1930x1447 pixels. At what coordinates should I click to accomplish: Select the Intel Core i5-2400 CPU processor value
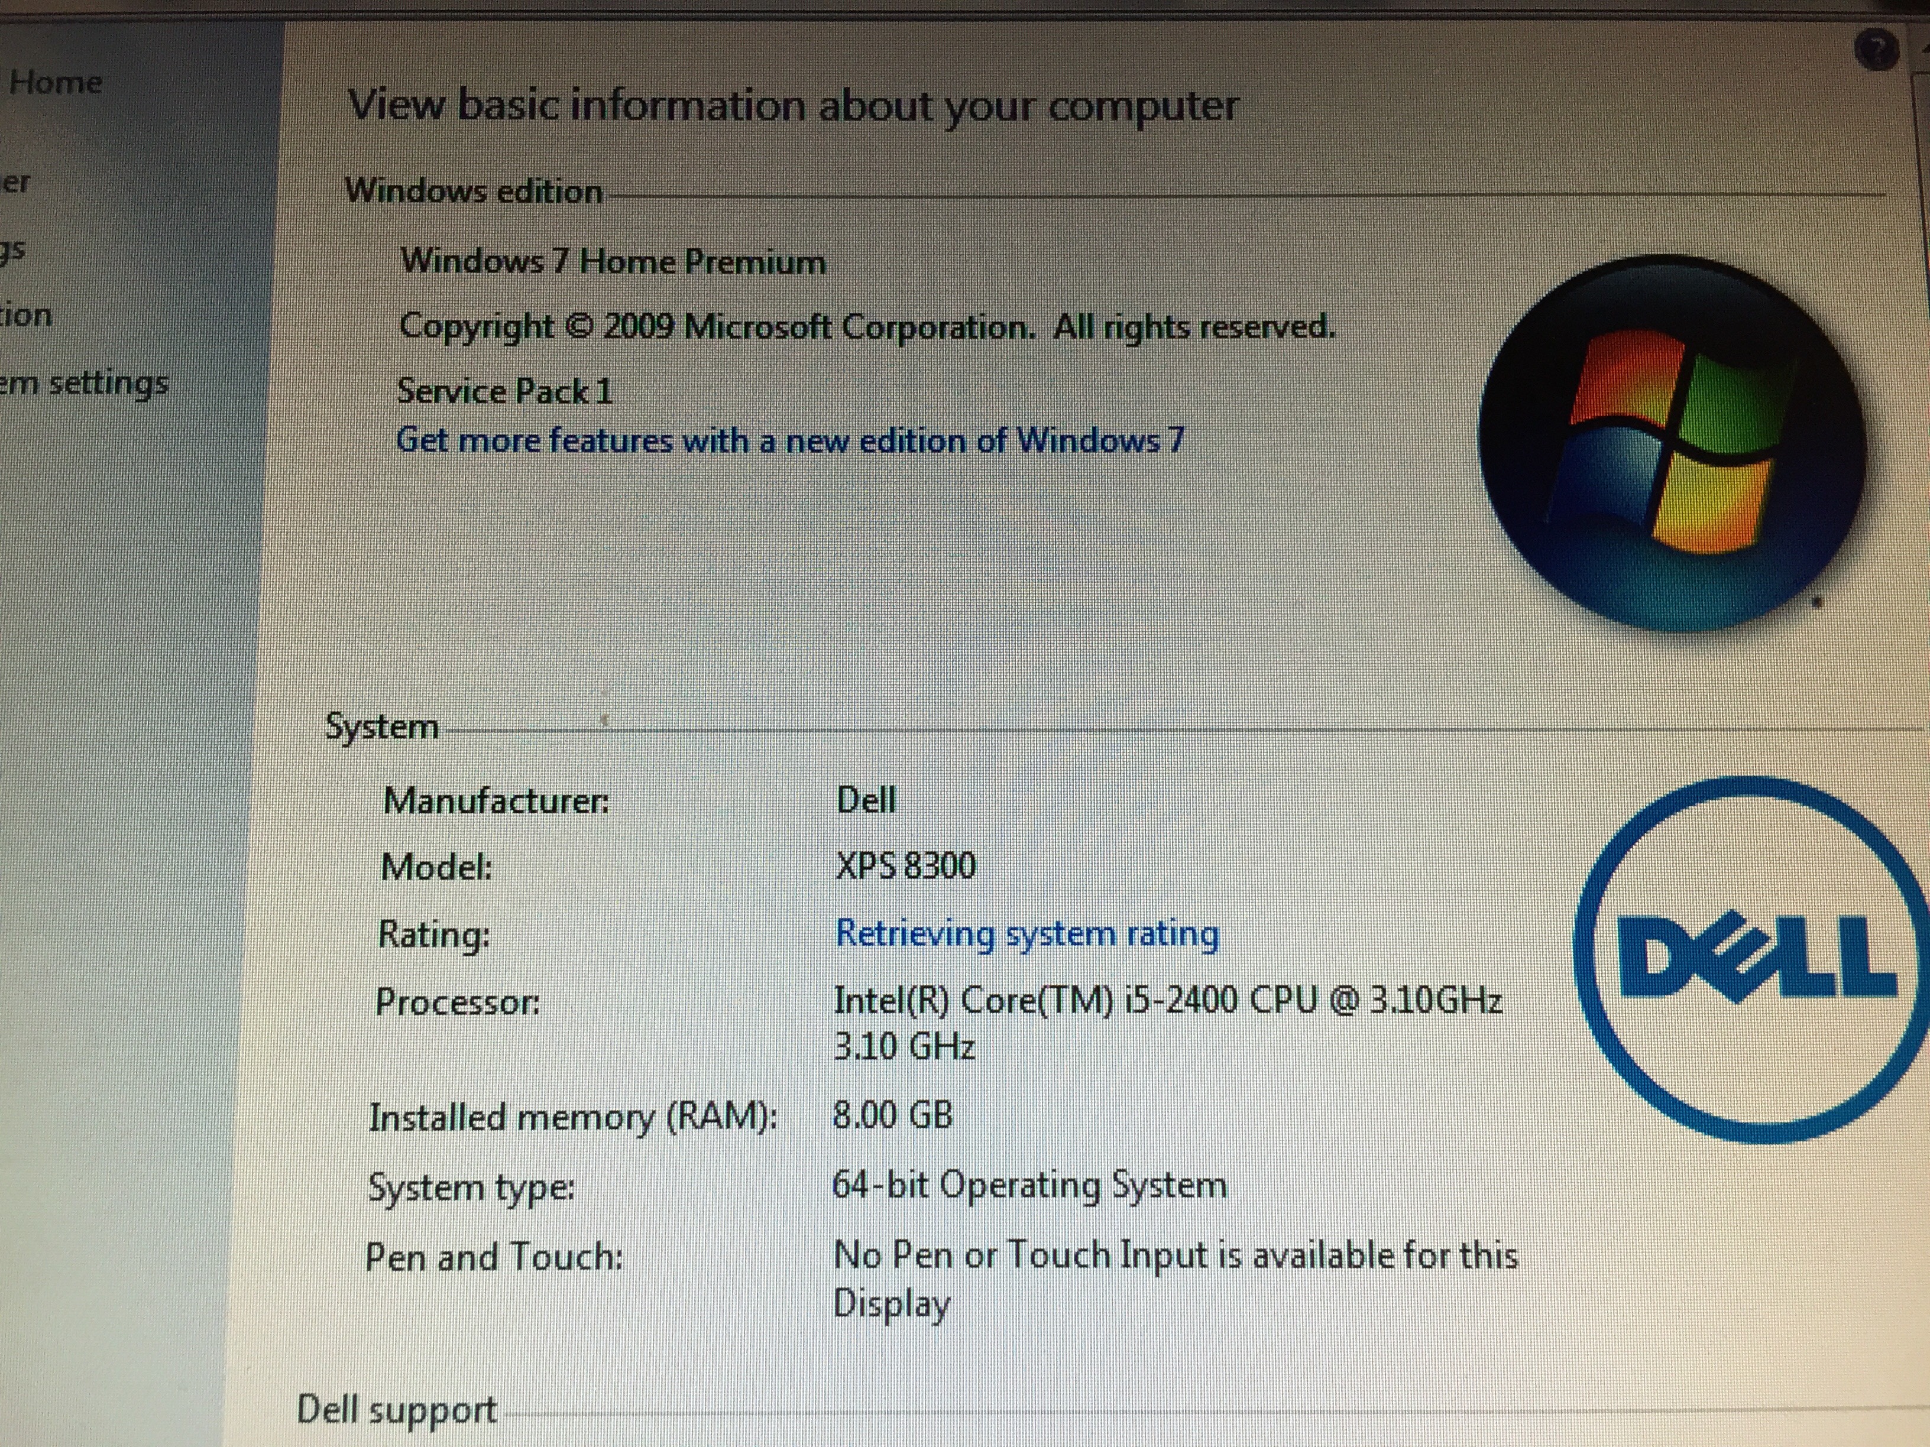point(1168,1022)
